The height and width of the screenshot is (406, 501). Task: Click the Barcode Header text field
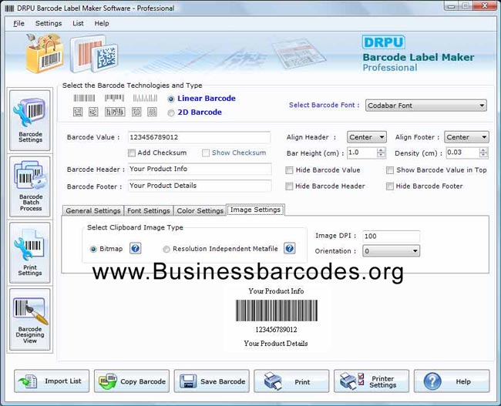(x=200, y=169)
